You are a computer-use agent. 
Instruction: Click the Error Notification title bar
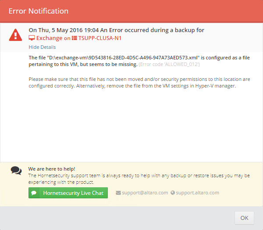click(x=131, y=11)
